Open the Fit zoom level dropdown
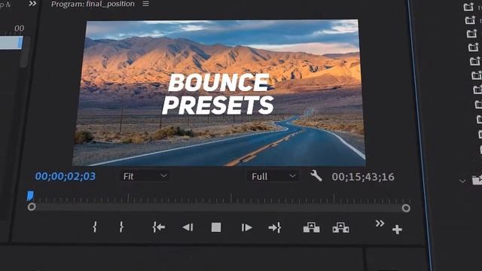482x271 pixels. tap(145, 176)
